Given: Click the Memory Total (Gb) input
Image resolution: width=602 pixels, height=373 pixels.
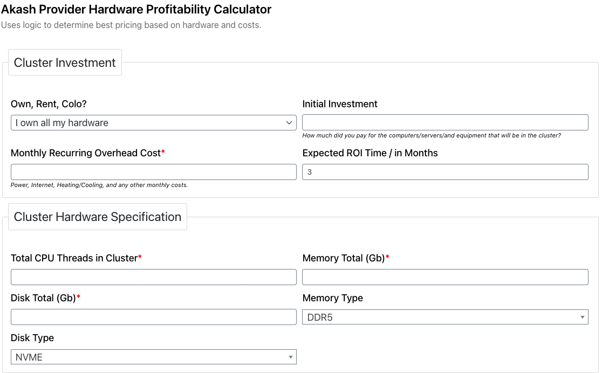Looking at the screenshot, I should click(x=445, y=277).
